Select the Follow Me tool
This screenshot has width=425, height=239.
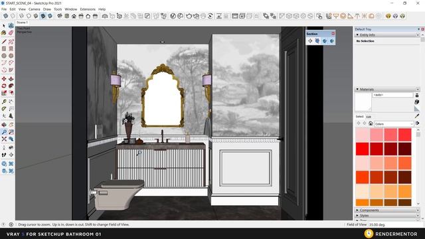click(x=11, y=86)
